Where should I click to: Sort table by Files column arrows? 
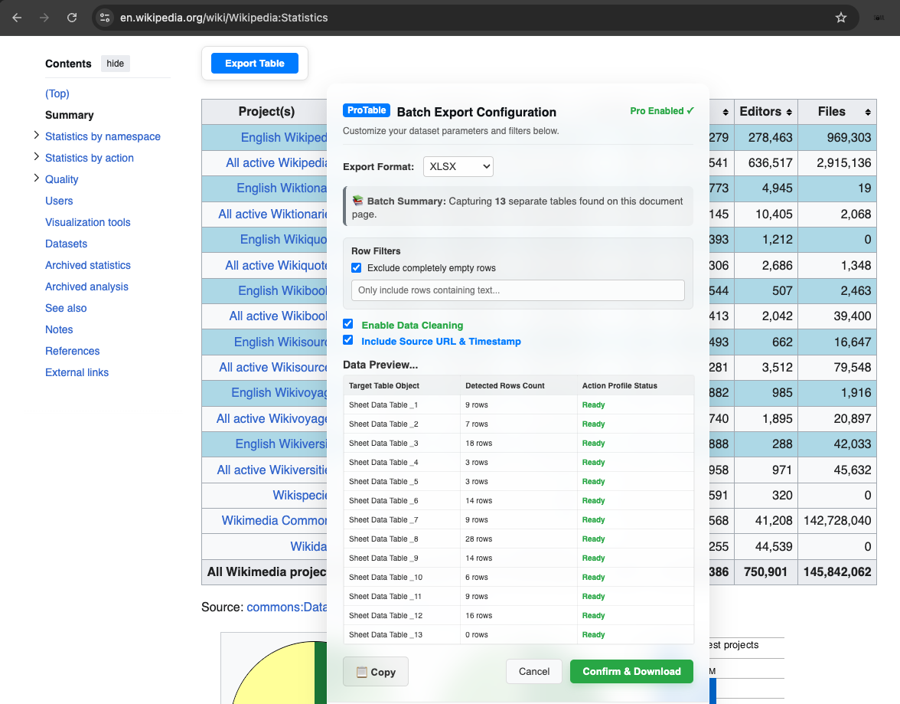point(868,112)
